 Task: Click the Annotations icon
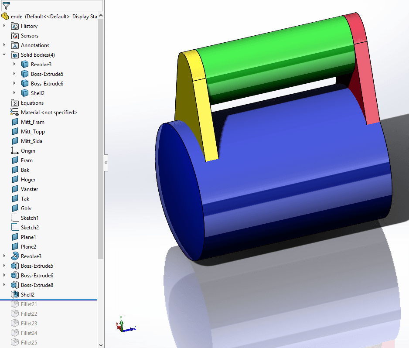point(15,45)
